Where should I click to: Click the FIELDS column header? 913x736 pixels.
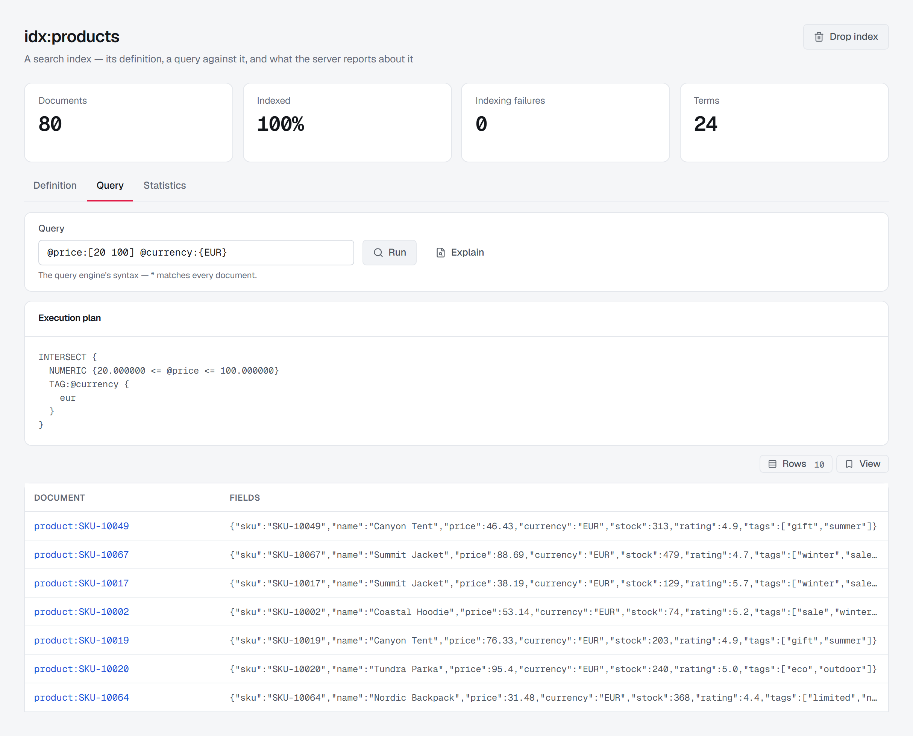click(245, 498)
